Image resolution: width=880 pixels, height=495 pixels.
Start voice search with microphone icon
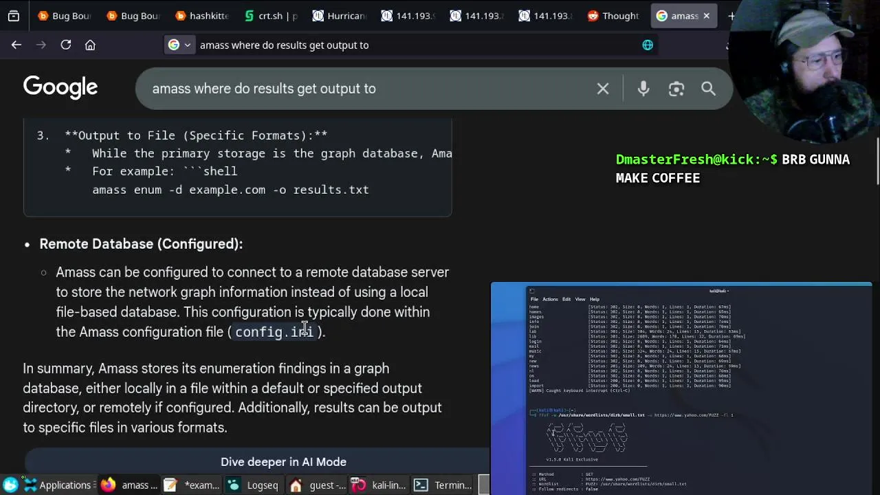pos(643,89)
